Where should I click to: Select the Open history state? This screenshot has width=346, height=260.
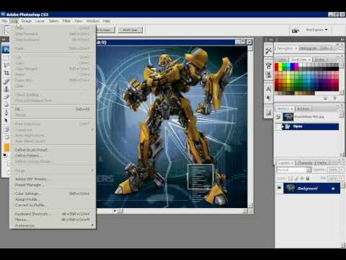[310, 126]
